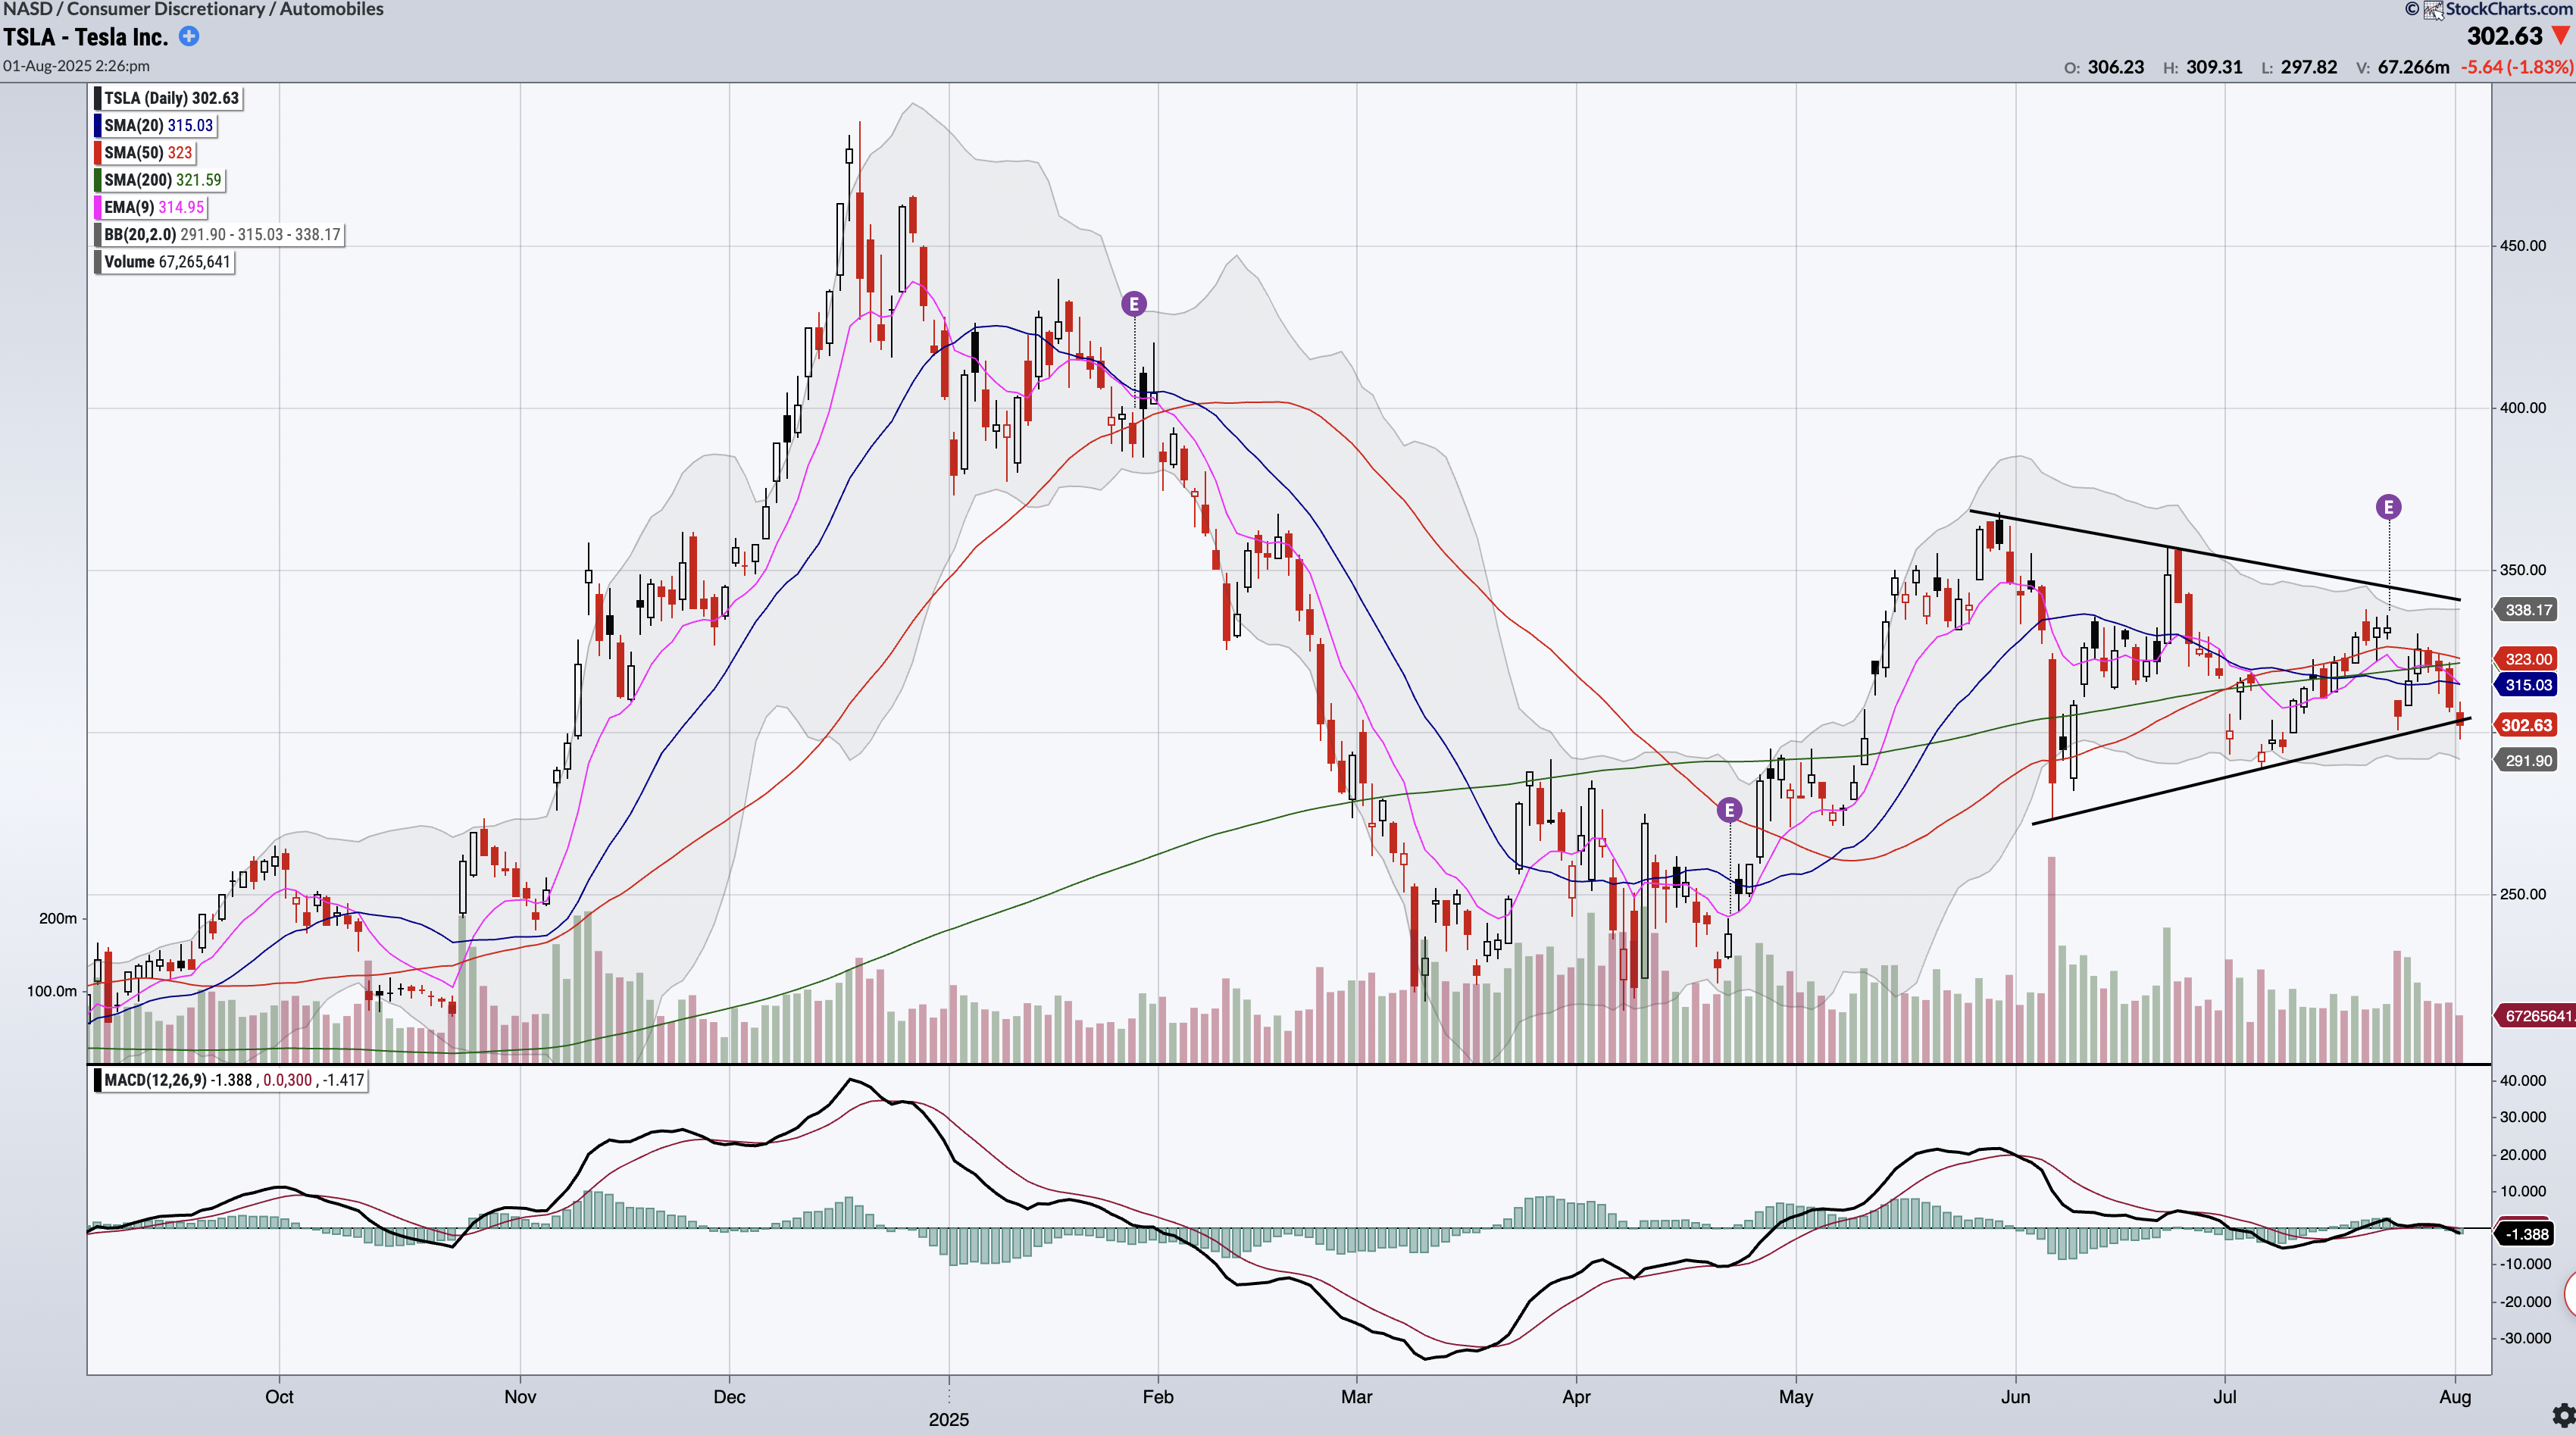
Task: Click the Jun date axis label
Action: pos(2015,1397)
